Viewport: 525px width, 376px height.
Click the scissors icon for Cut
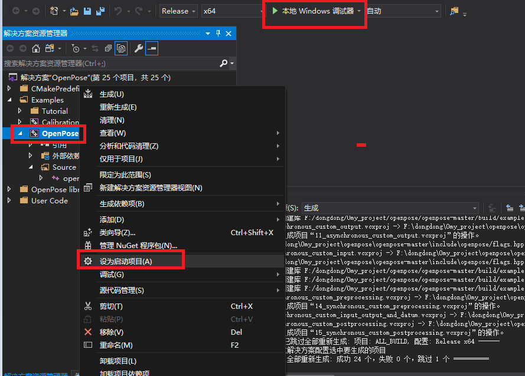[88, 306]
